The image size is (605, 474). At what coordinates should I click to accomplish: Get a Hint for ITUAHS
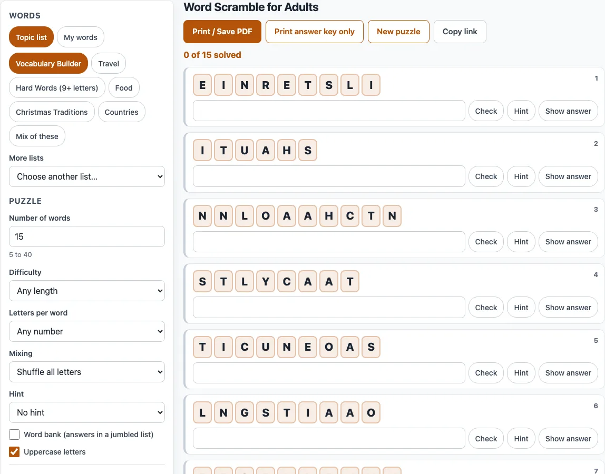click(521, 176)
